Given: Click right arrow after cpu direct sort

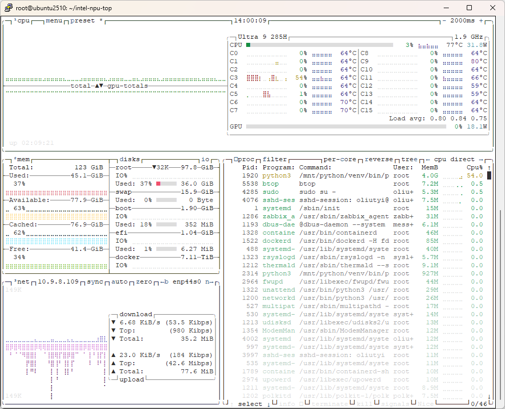Looking at the screenshot, I should pyautogui.click(x=481, y=160).
